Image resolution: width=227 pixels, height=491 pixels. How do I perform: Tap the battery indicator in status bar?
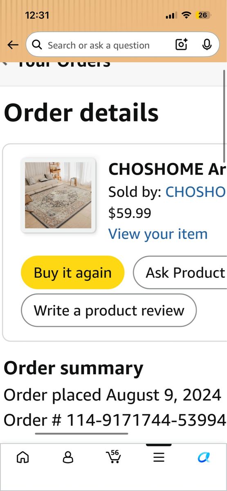(x=203, y=15)
